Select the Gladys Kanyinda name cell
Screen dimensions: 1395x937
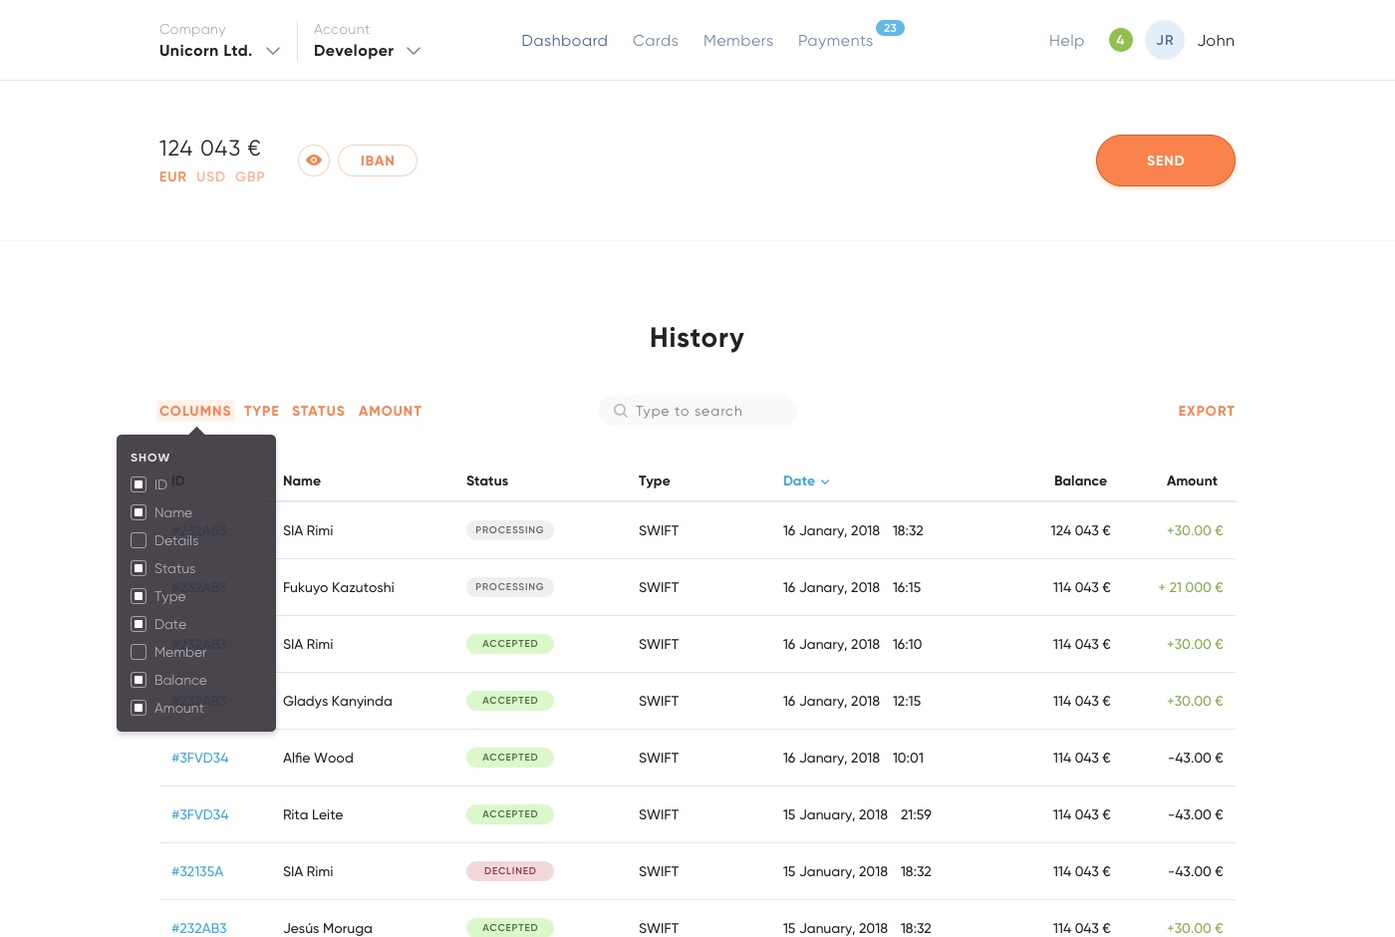[x=338, y=701]
